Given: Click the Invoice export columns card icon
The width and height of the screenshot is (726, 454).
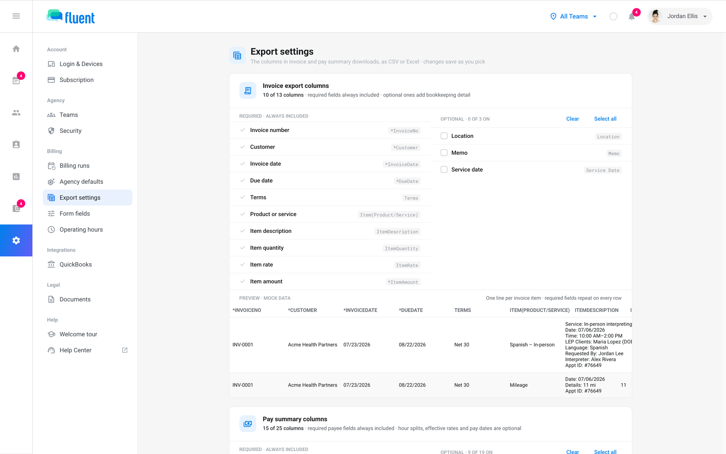Looking at the screenshot, I should click(x=248, y=90).
